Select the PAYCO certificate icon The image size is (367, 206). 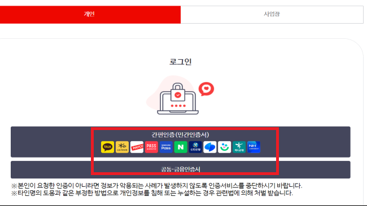coord(137,147)
